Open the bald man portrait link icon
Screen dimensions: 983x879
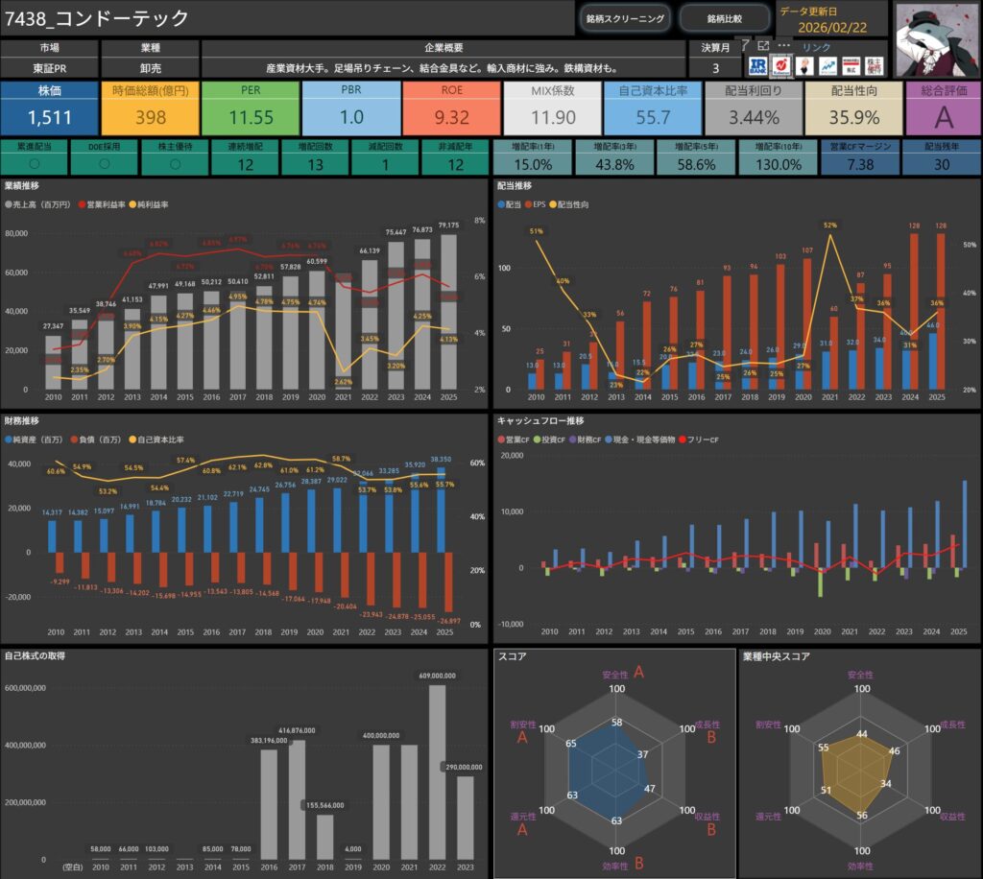[x=804, y=65]
